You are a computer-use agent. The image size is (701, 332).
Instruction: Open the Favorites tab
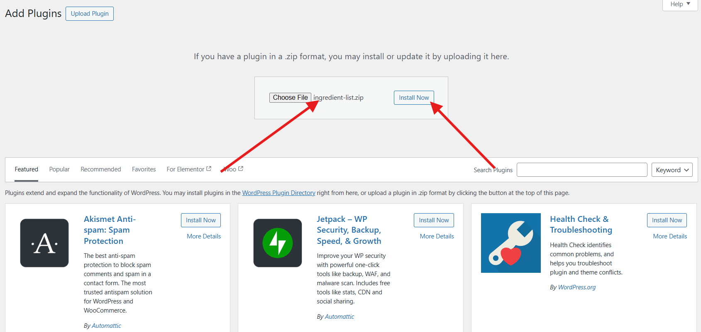[144, 169]
